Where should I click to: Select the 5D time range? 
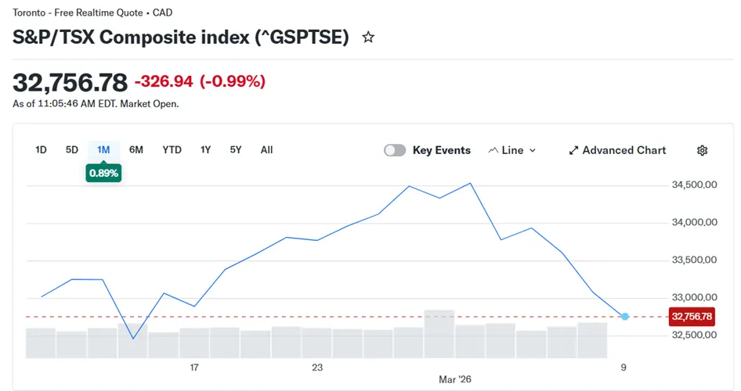[x=71, y=149]
